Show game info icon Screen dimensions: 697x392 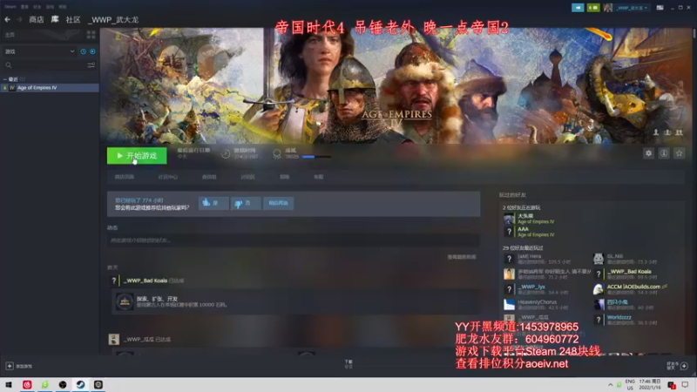pos(664,153)
